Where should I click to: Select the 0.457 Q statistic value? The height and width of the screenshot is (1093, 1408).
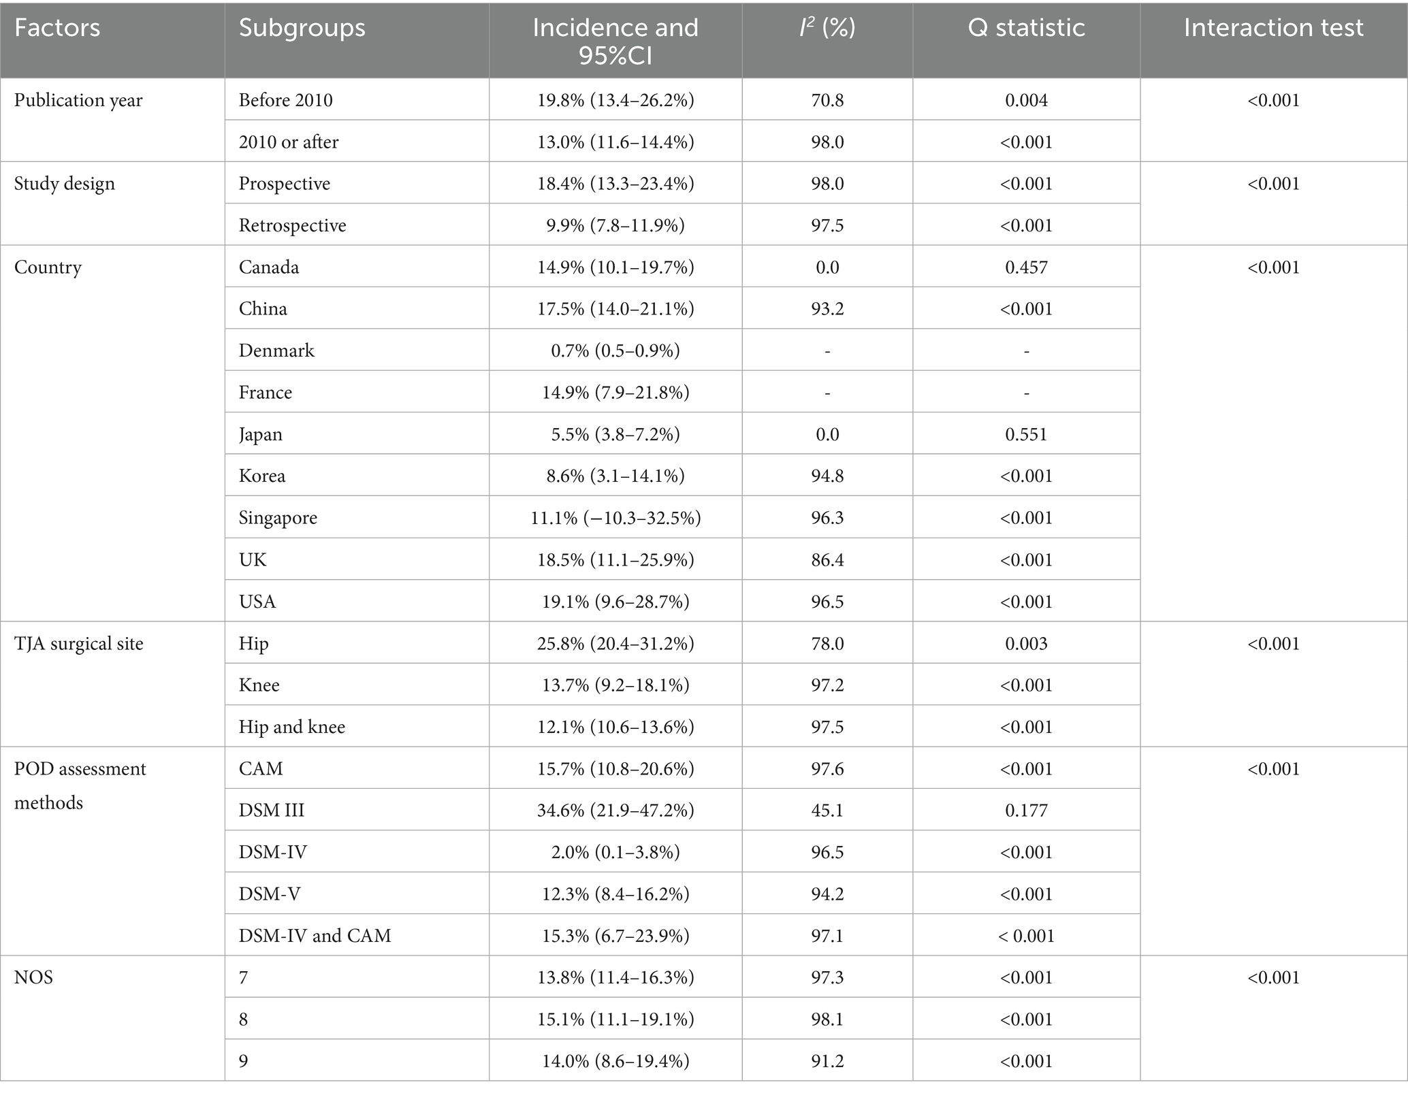(x=1026, y=267)
